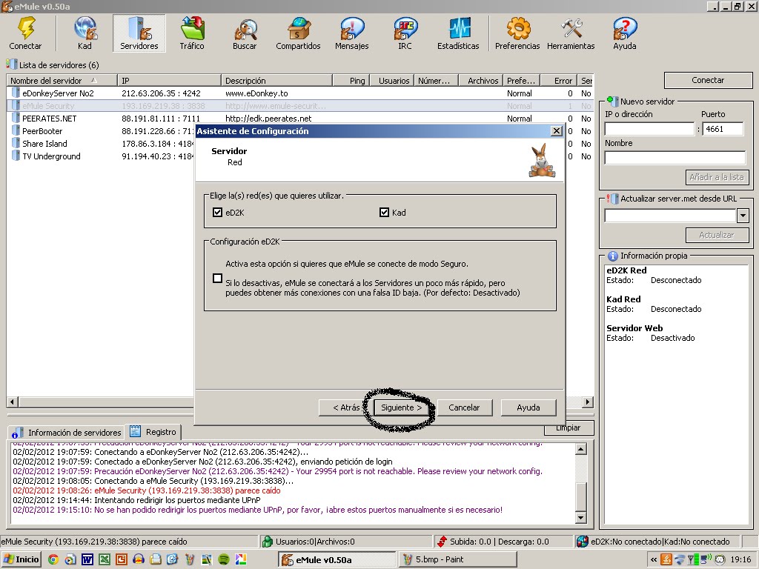The width and height of the screenshot is (759, 569).
Task: Click the IP o dirección input field
Action: coord(649,129)
